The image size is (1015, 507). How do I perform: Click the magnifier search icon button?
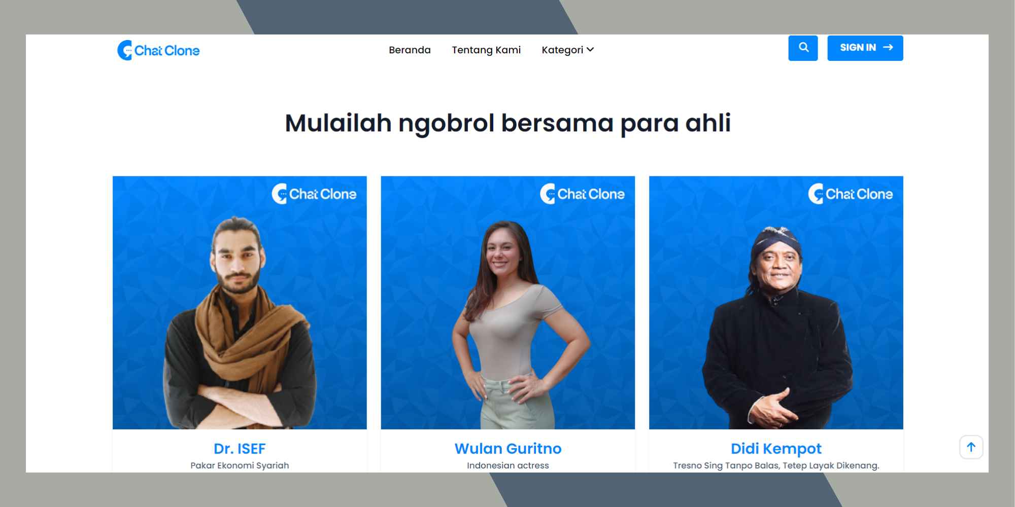click(803, 48)
